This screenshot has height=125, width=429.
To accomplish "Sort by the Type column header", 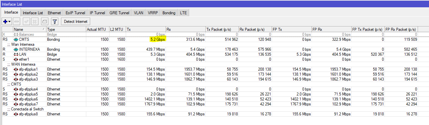I will [x=66, y=30].
